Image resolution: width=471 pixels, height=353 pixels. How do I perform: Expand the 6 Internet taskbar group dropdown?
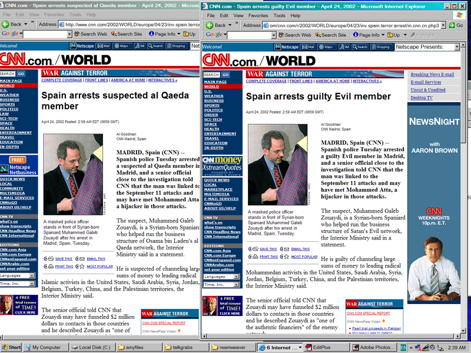[x=300, y=348]
